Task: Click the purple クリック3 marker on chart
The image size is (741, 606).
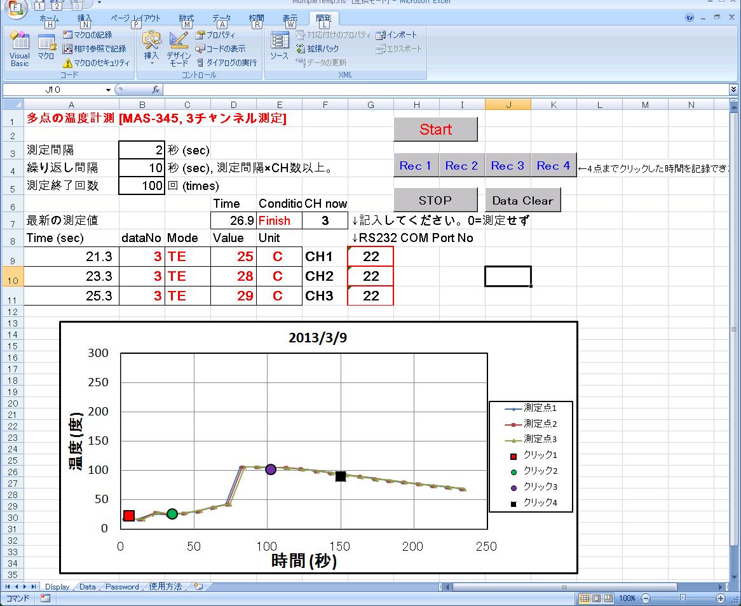Action: click(x=270, y=469)
